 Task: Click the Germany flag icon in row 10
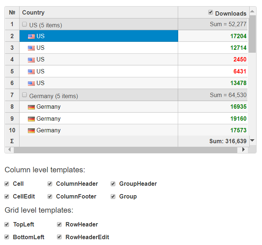(x=31, y=130)
